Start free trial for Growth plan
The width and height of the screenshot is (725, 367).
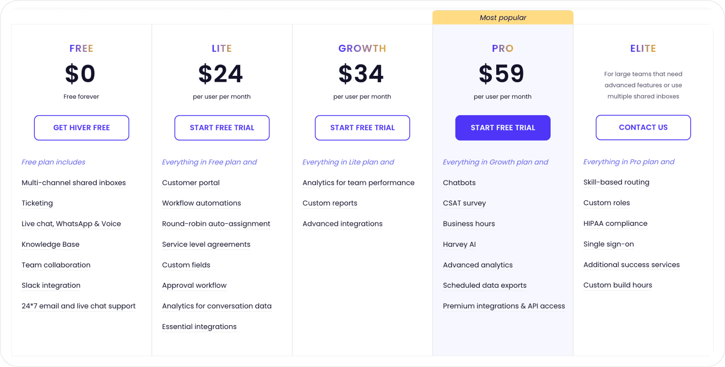[x=362, y=128]
